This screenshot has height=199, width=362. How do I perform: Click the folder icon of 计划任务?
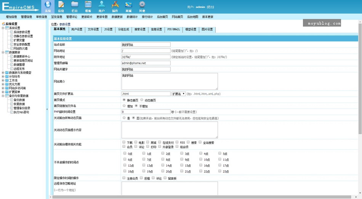pos(7,76)
